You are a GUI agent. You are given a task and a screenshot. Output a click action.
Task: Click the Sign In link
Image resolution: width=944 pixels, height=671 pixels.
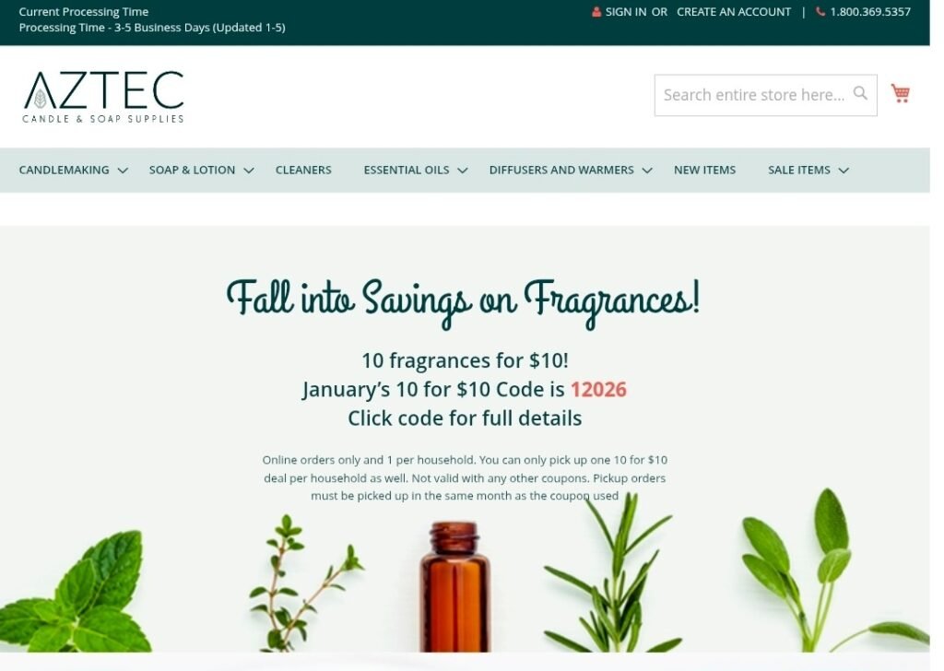[x=626, y=11]
